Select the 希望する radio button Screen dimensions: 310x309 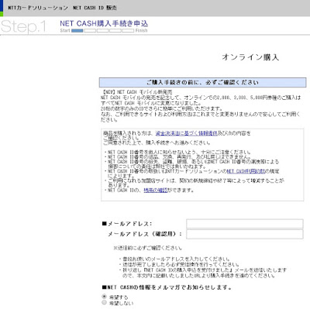[104, 297]
